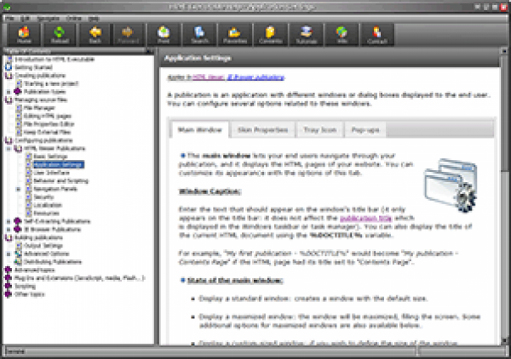This screenshot has width=511, height=359.
Task: Select the Other topics node
Action: tap(30, 294)
